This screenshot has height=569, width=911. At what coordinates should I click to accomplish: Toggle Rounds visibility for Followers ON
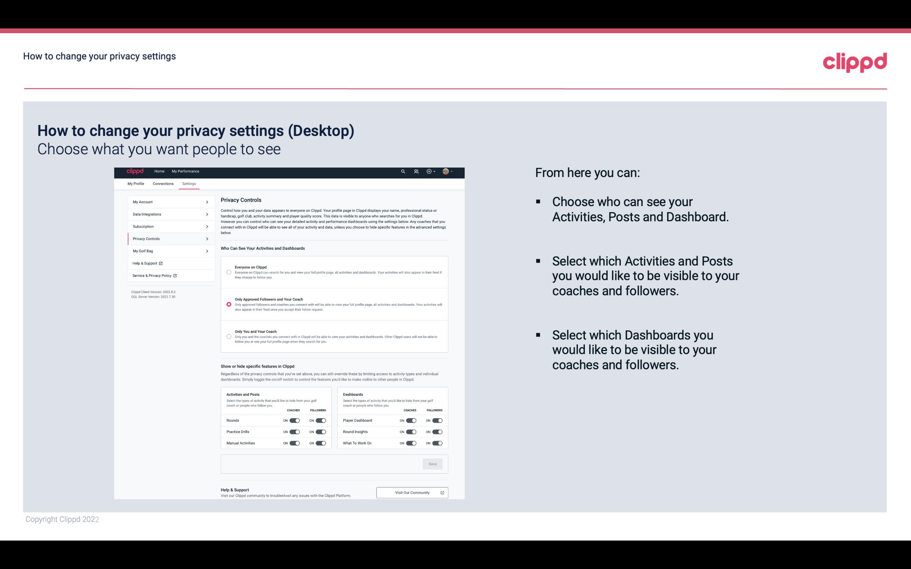(321, 420)
